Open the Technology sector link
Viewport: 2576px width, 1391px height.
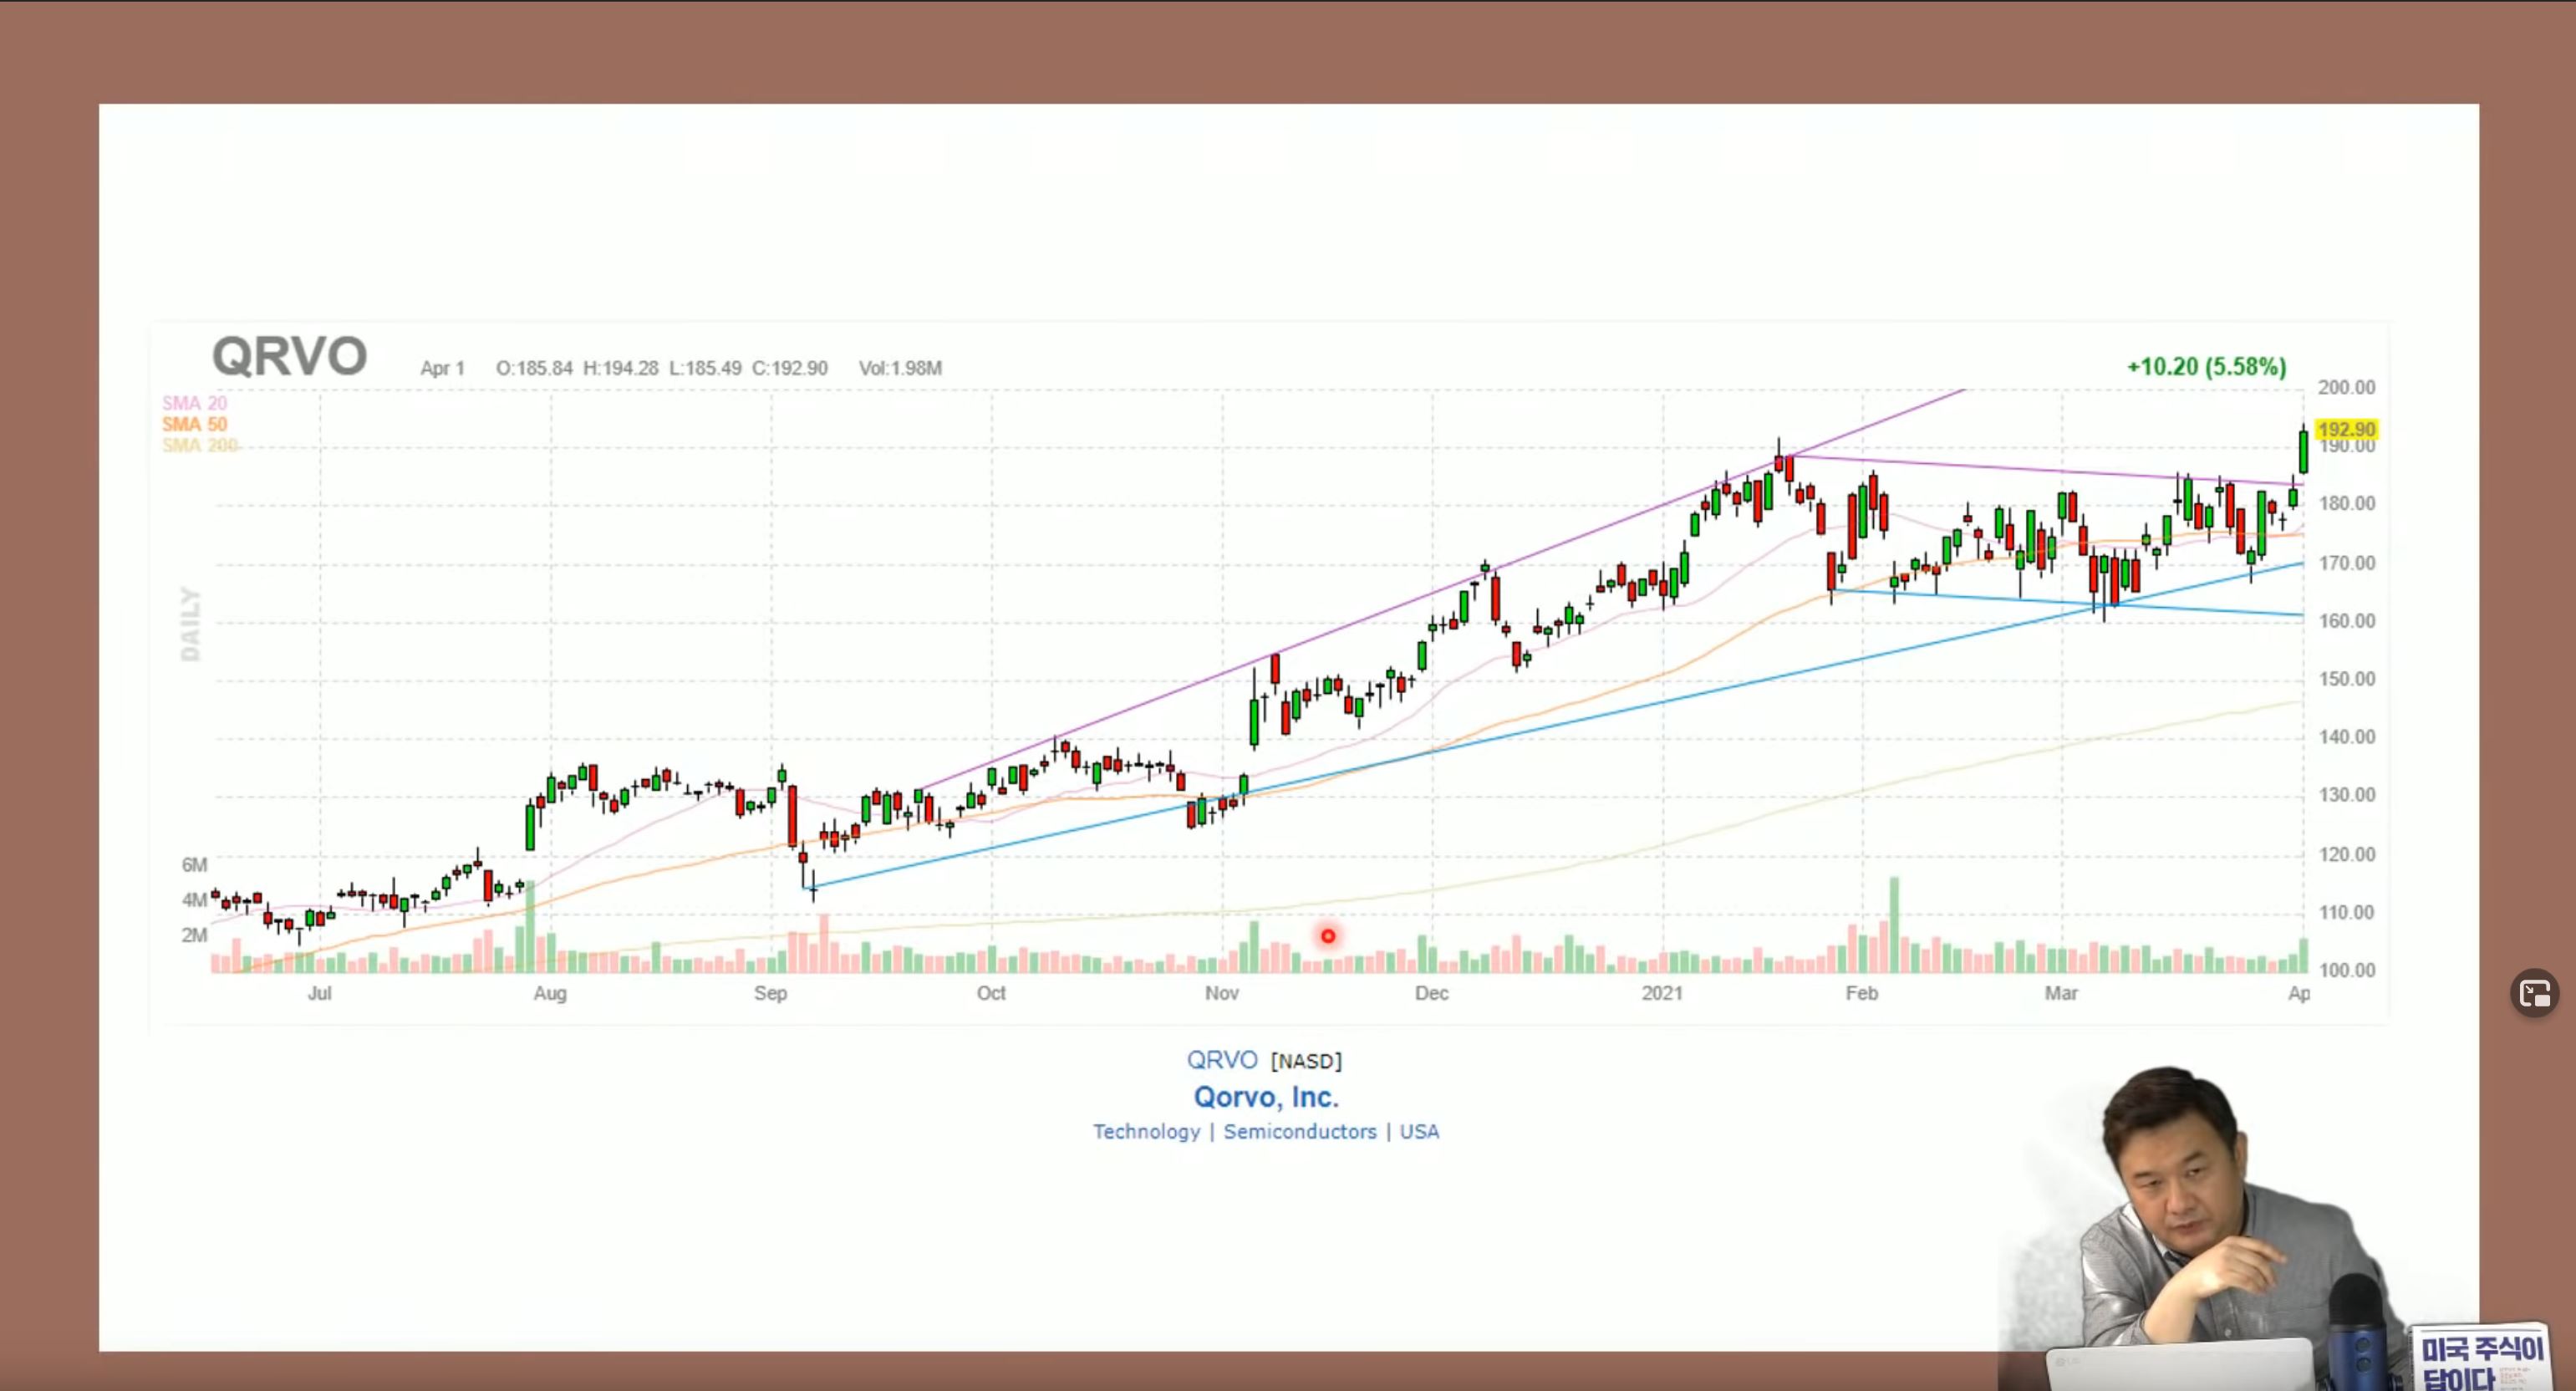[1145, 1131]
